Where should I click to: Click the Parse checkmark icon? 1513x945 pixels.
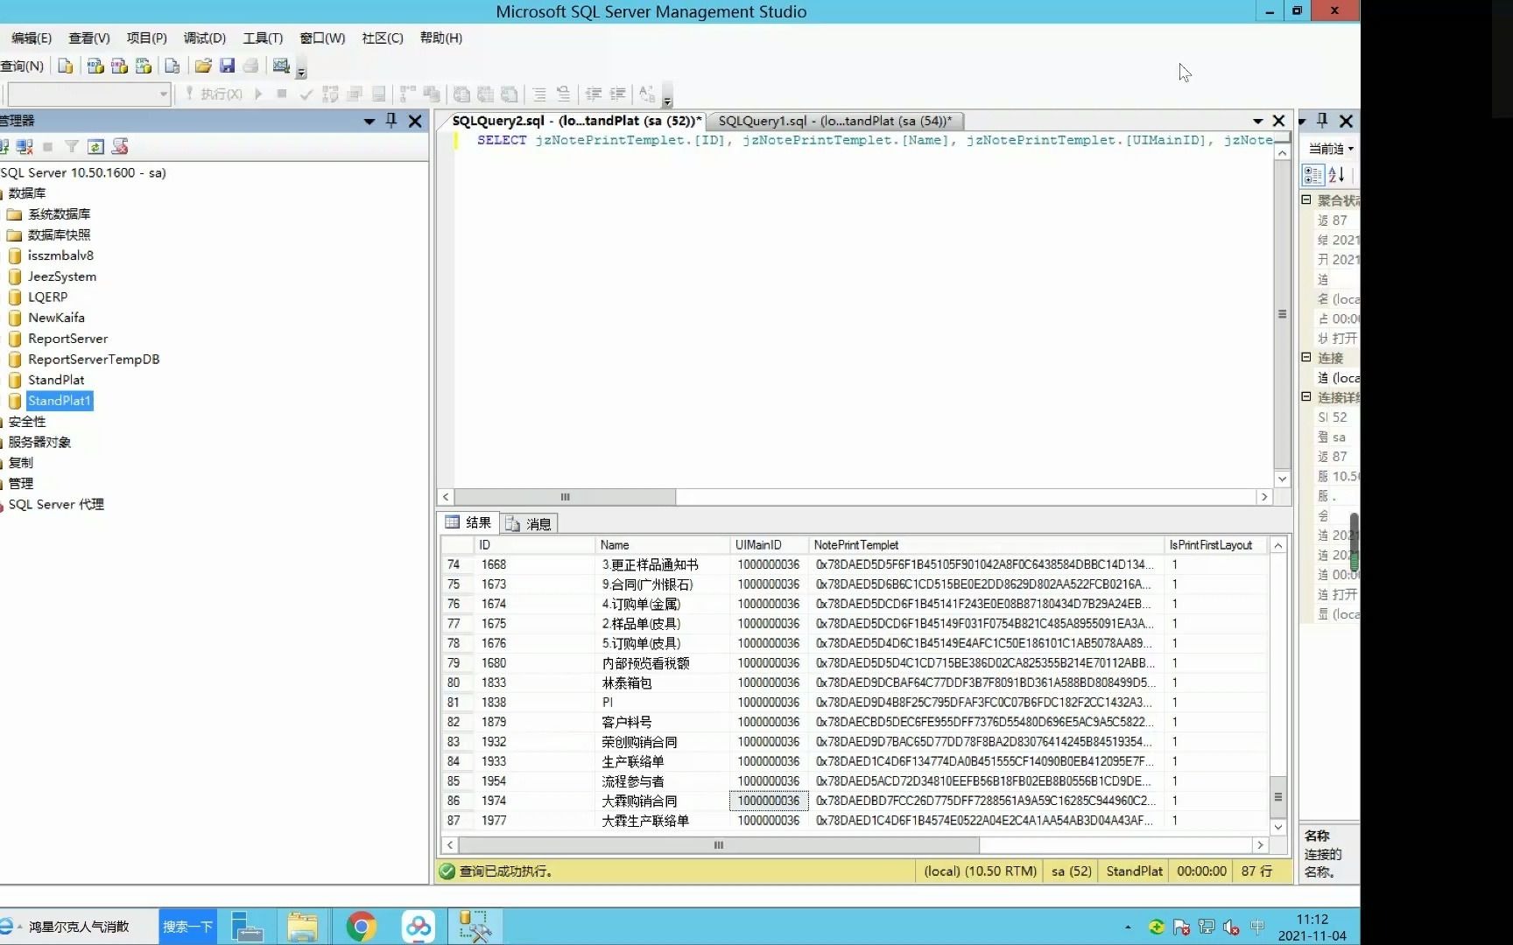pyautogui.click(x=306, y=94)
